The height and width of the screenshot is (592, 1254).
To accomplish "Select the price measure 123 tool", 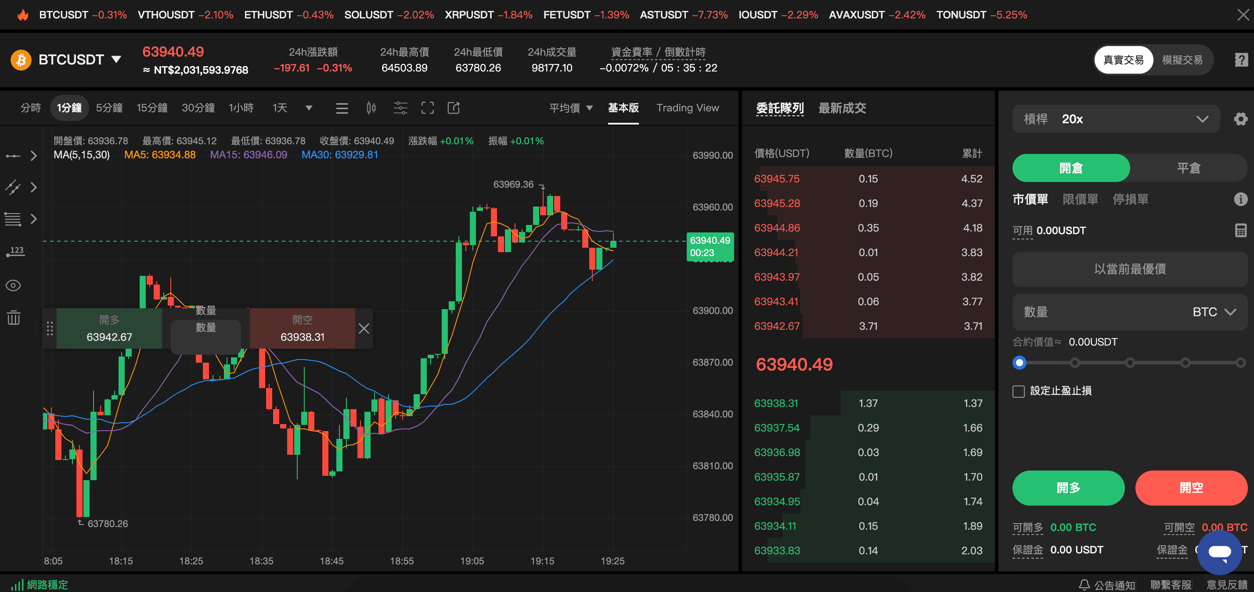I will pyautogui.click(x=15, y=251).
